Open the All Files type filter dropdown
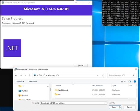Image resolution: width=140 pixels, height=111 pixels. 122,103
